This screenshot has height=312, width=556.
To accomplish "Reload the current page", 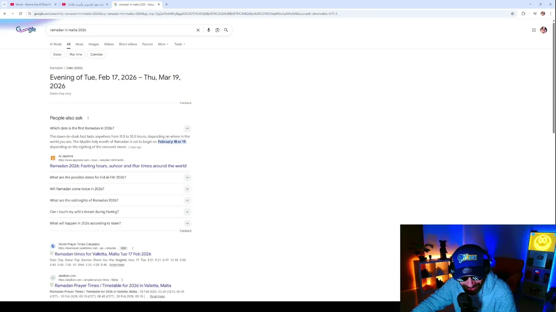I will click(x=20, y=13).
